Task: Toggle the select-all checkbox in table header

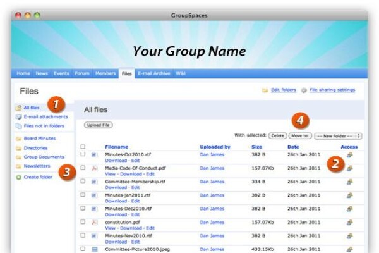Action: [x=83, y=147]
